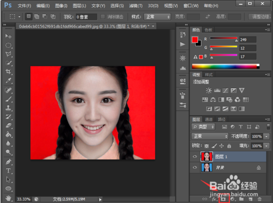Enable intersect with selection mode
Screen dimensions: 273x203
pos(53,16)
